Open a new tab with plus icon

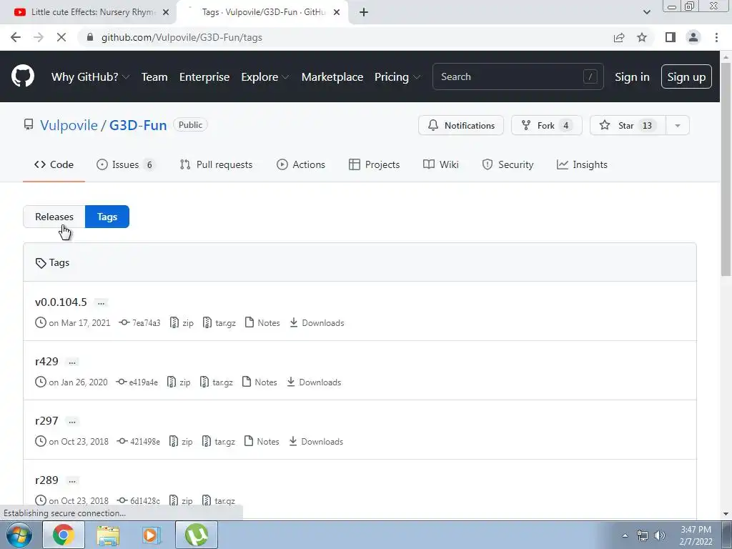[364, 12]
